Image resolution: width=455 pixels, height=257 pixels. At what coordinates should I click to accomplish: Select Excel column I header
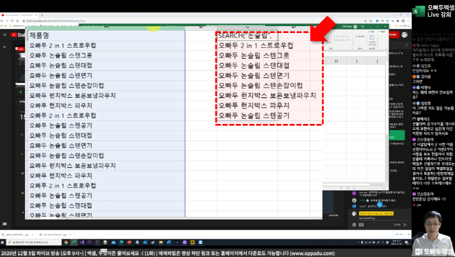[x=357, y=61]
